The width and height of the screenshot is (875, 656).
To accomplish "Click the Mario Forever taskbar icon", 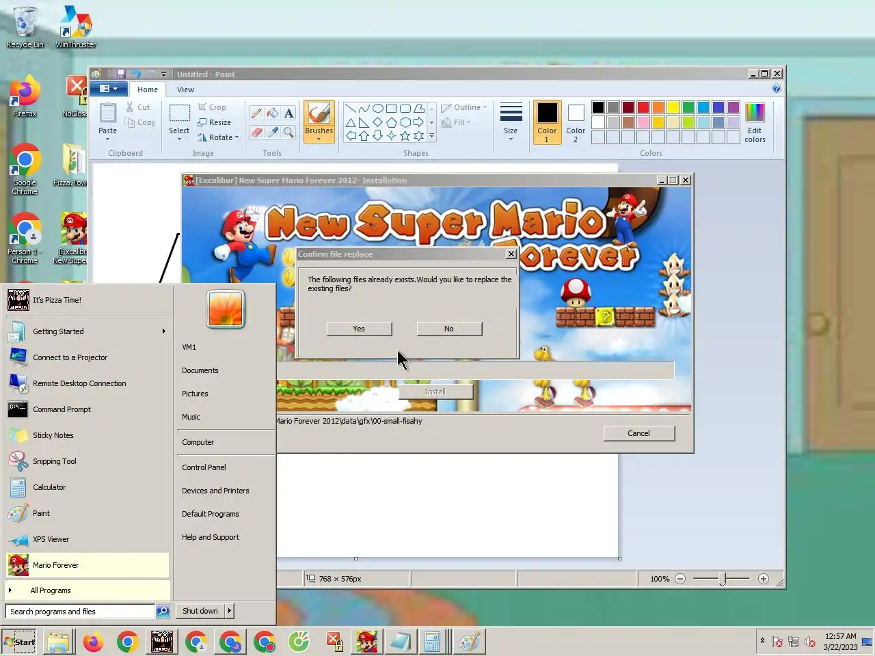I will 367,642.
